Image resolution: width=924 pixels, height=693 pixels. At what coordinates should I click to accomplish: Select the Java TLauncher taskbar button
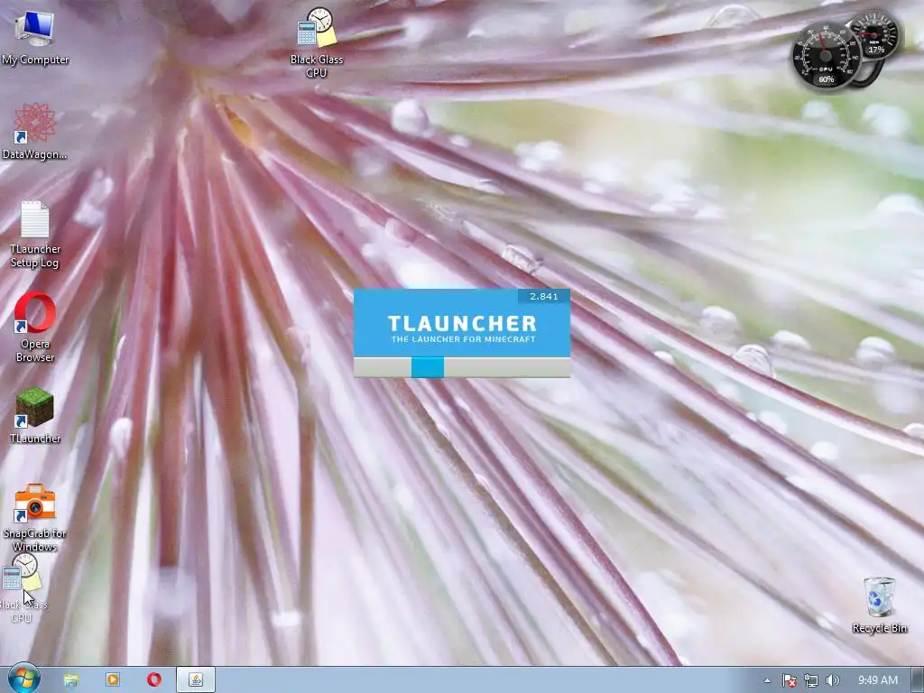196,680
